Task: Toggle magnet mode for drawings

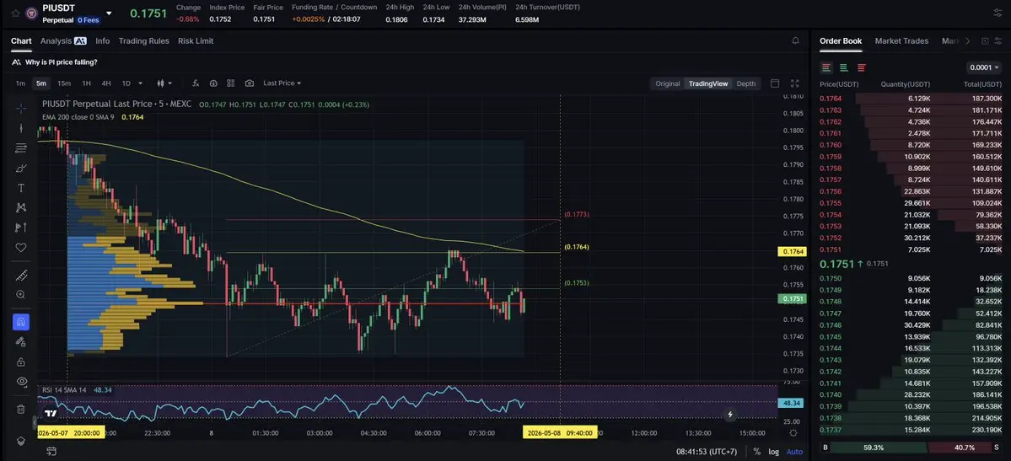Action: pyautogui.click(x=20, y=322)
